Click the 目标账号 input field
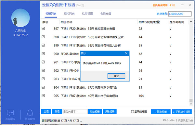 pyautogui.click(x=180, y=14)
